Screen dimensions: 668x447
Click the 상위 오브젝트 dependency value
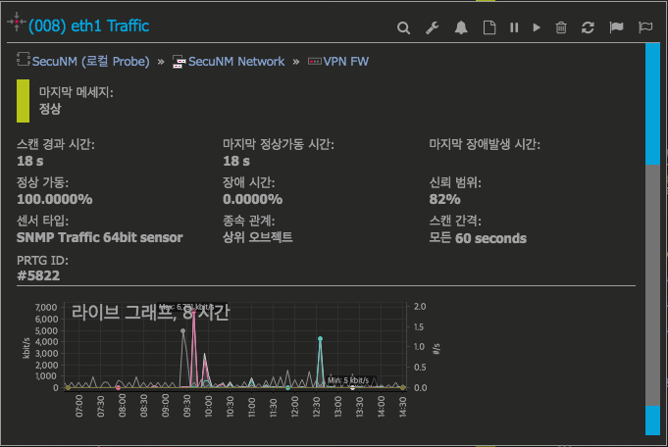[x=258, y=237]
